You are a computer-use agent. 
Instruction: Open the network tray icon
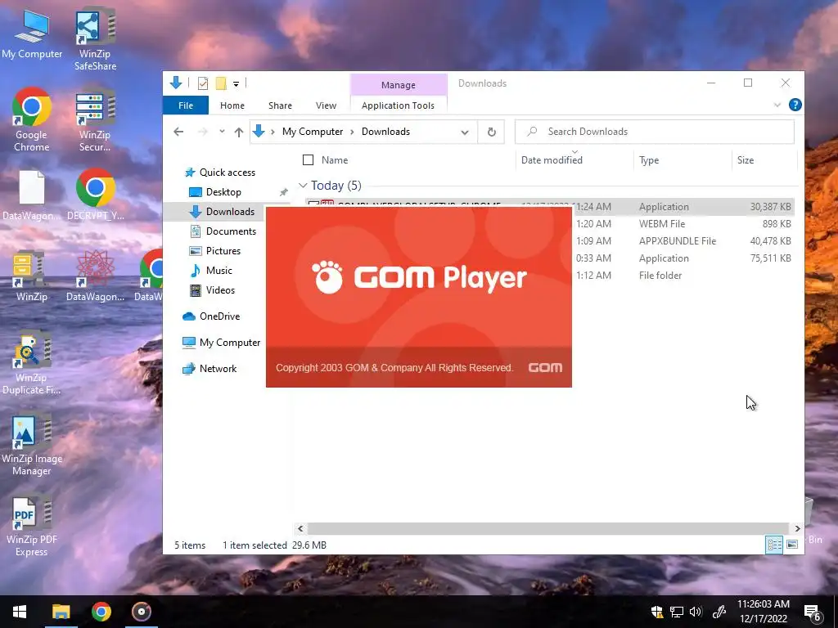point(677,612)
